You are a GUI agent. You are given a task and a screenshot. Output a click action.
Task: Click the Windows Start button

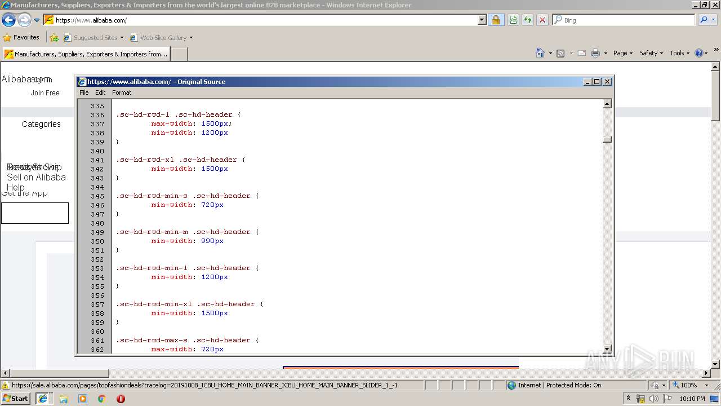coord(16,399)
